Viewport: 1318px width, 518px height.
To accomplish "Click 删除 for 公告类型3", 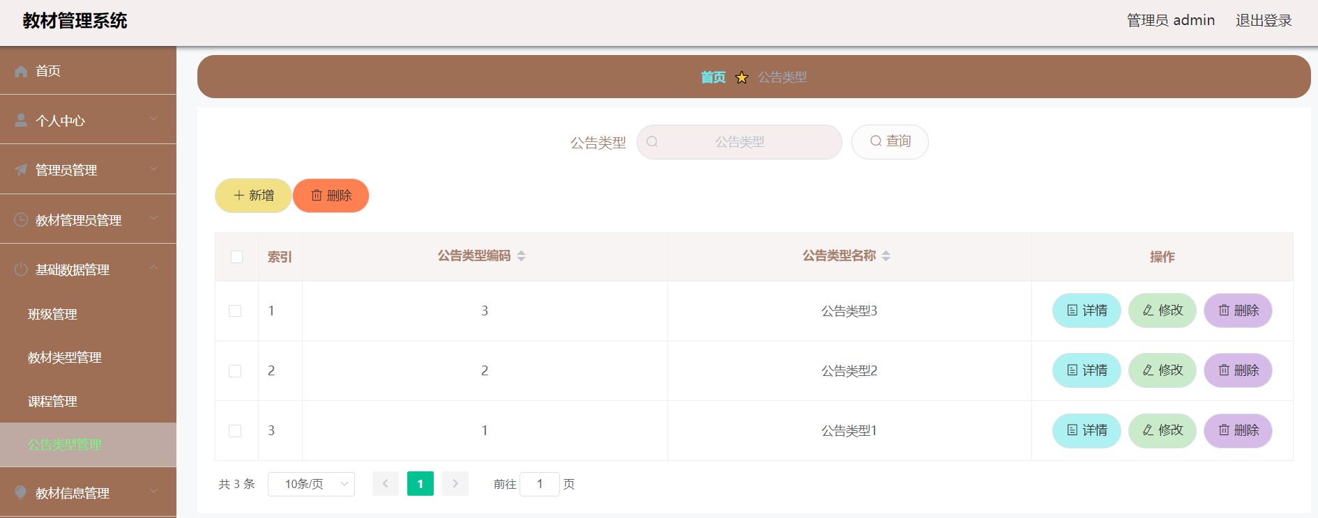I will pos(1239,311).
